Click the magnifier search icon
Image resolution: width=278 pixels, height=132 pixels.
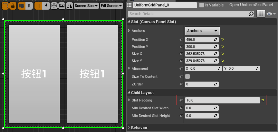click(x=251, y=14)
